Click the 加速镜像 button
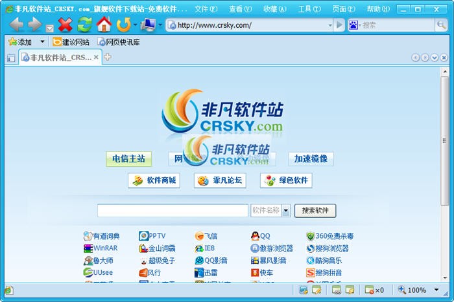This screenshot has width=454, height=302. pyautogui.click(x=311, y=159)
